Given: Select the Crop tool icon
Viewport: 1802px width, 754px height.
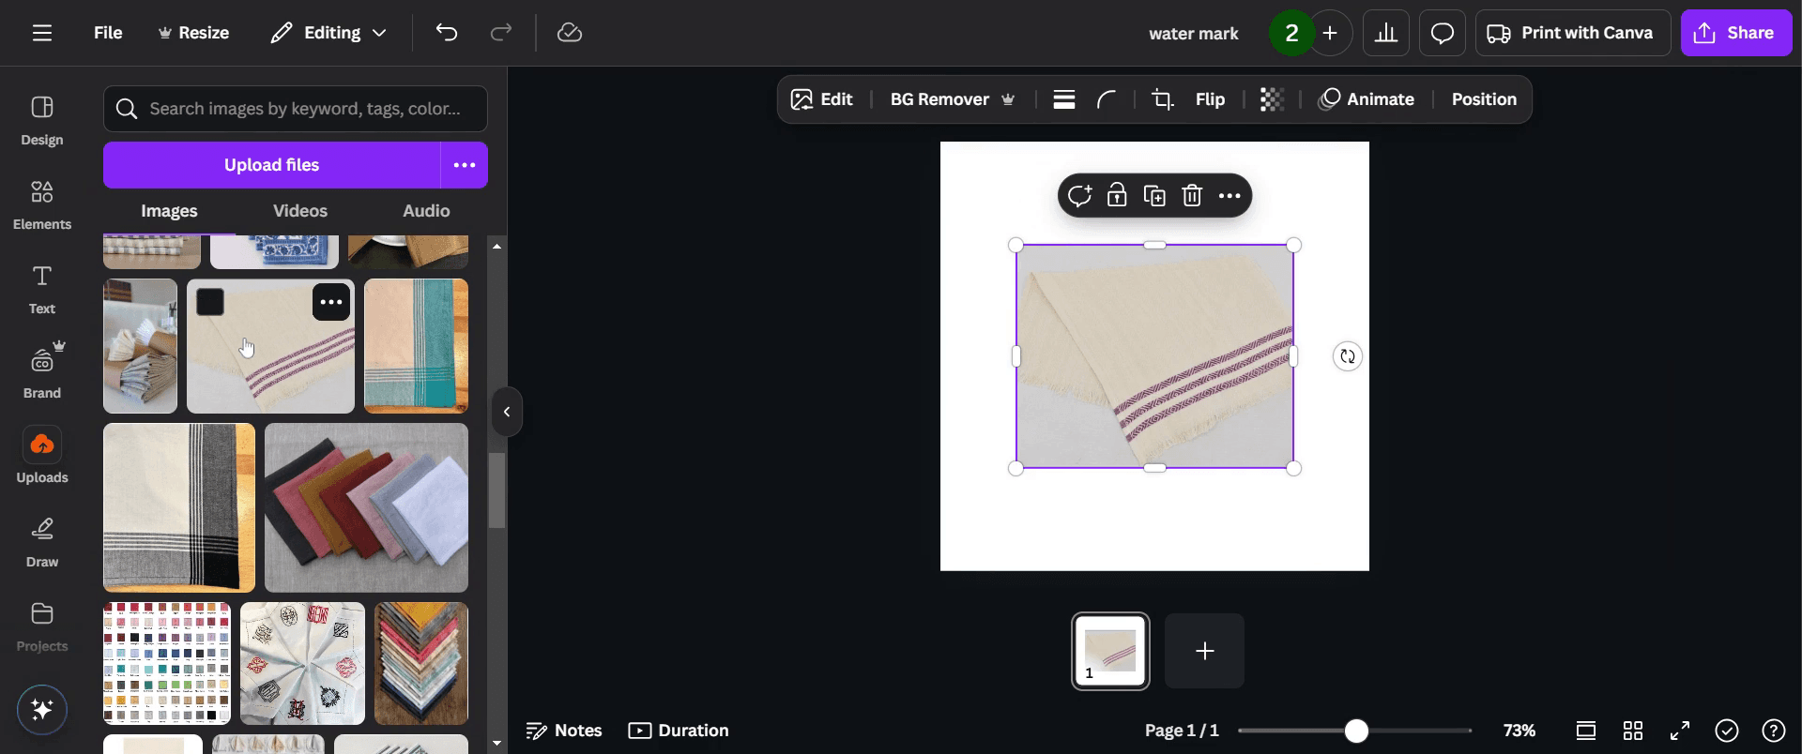Looking at the screenshot, I should (x=1163, y=99).
